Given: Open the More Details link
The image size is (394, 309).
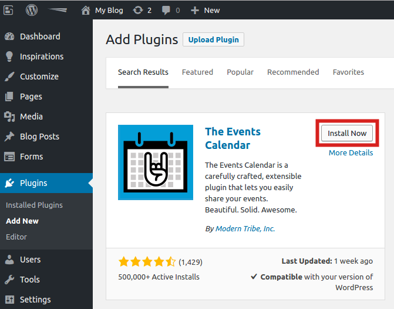Looking at the screenshot, I should click(351, 153).
